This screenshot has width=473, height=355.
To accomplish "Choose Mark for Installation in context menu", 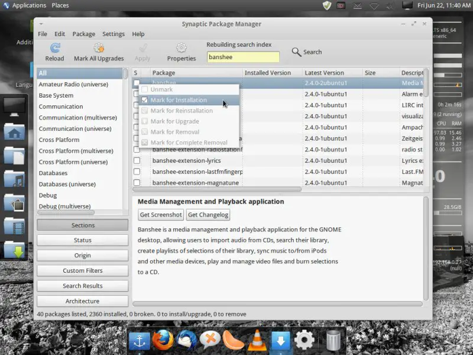I will coord(189,100).
